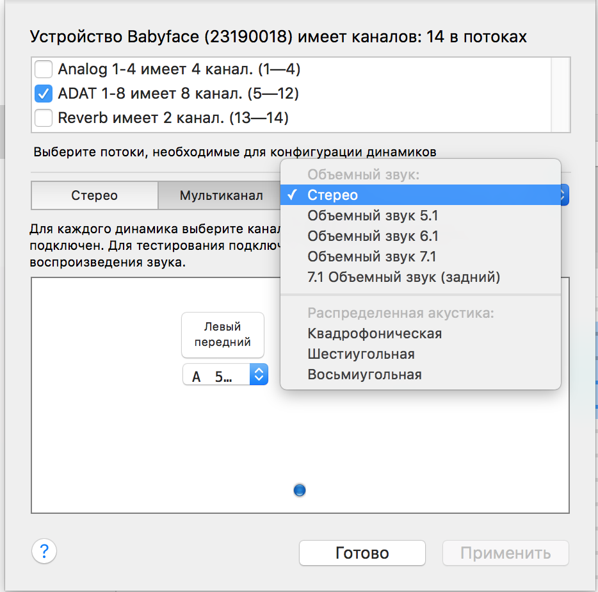
Task: Click the Левый передний speaker button
Action: (x=223, y=334)
